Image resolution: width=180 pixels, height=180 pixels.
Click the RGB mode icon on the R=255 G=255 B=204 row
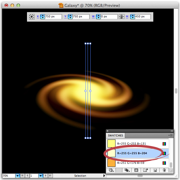point(164,153)
